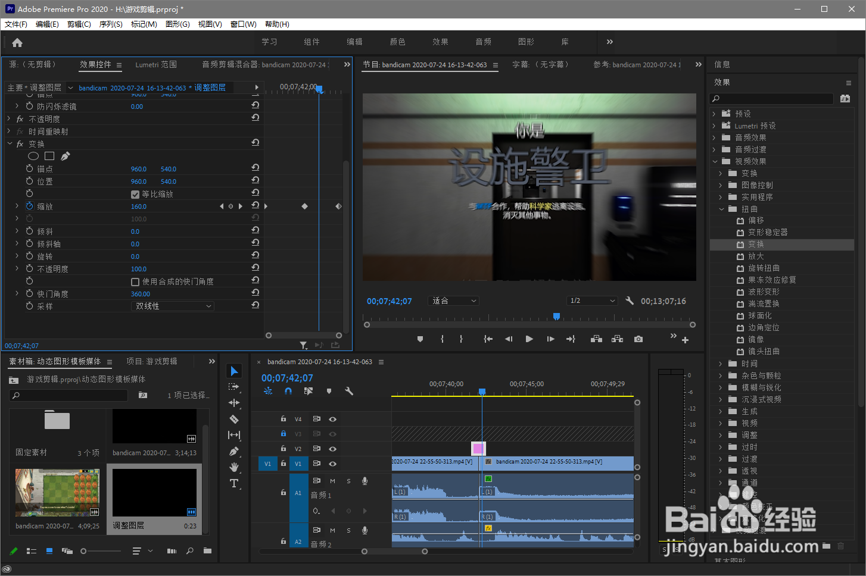Open program monitor settings wrench
The height and width of the screenshot is (576, 866).
click(x=630, y=300)
